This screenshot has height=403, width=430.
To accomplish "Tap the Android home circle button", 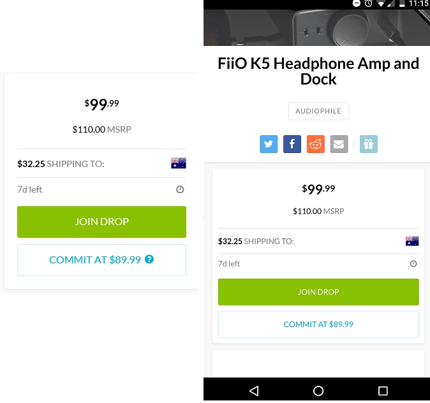I will (318, 390).
